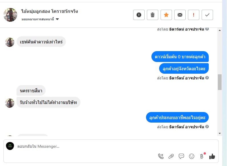Viewport: 227px width, 166px height.
Task: Click sender name below ลูกค้าประกอบอาชีพอะไรอยู่คะ message
Action: tap(187, 127)
